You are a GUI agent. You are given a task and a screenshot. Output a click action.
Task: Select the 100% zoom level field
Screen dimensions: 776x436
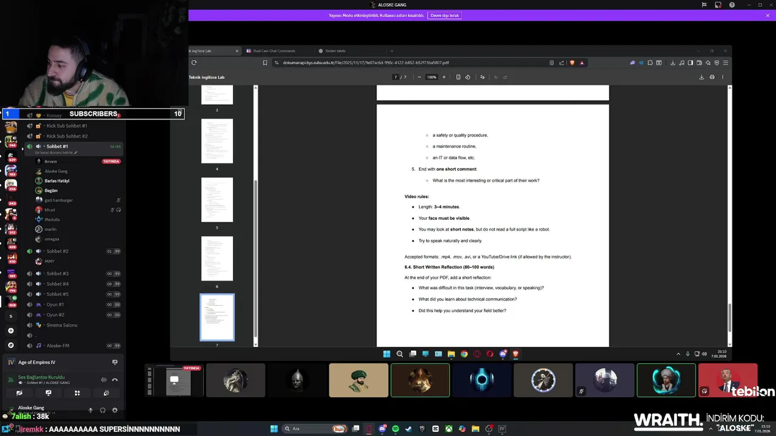click(x=431, y=77)
